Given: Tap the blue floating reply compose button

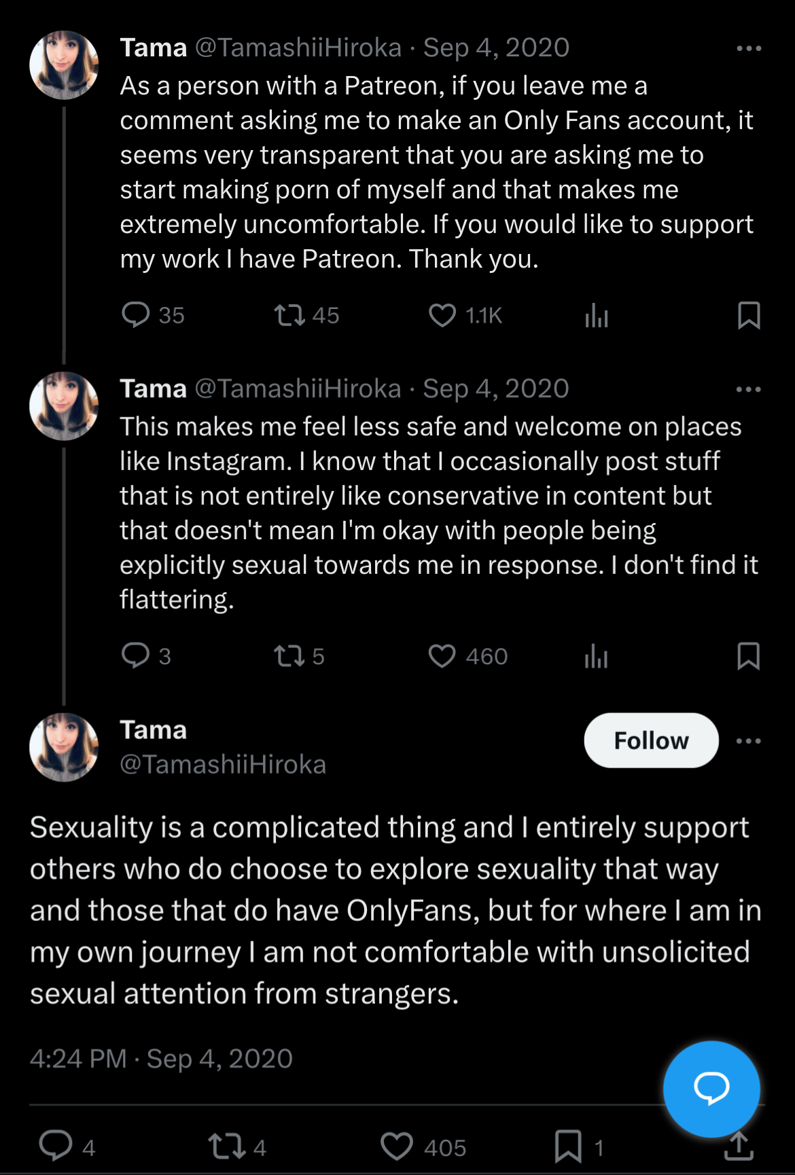Looking at the screenshot, I should (711, 1089).
